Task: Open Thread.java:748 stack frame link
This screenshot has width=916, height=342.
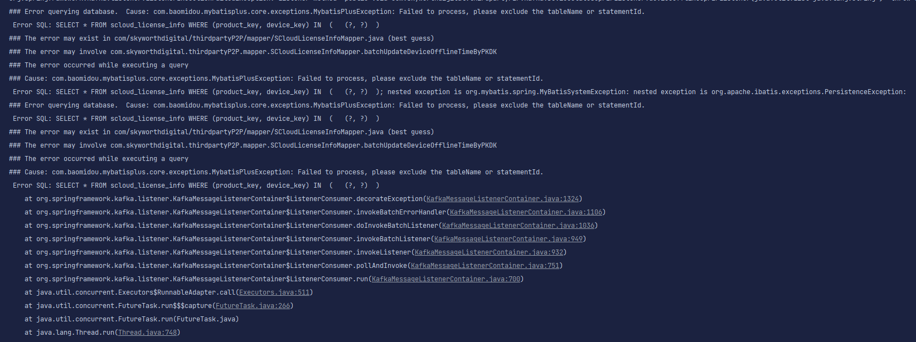Action: (x=147, y=333)
